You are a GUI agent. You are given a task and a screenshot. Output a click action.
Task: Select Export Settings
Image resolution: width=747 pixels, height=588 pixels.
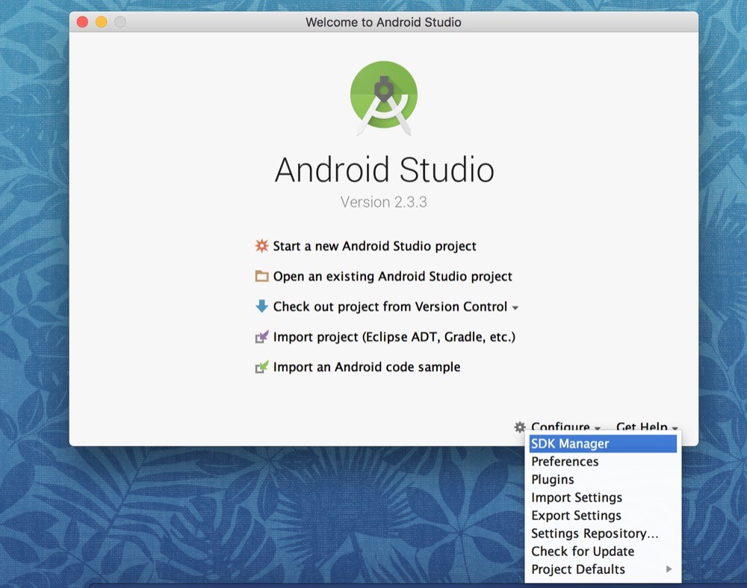(x=575, y=515)
